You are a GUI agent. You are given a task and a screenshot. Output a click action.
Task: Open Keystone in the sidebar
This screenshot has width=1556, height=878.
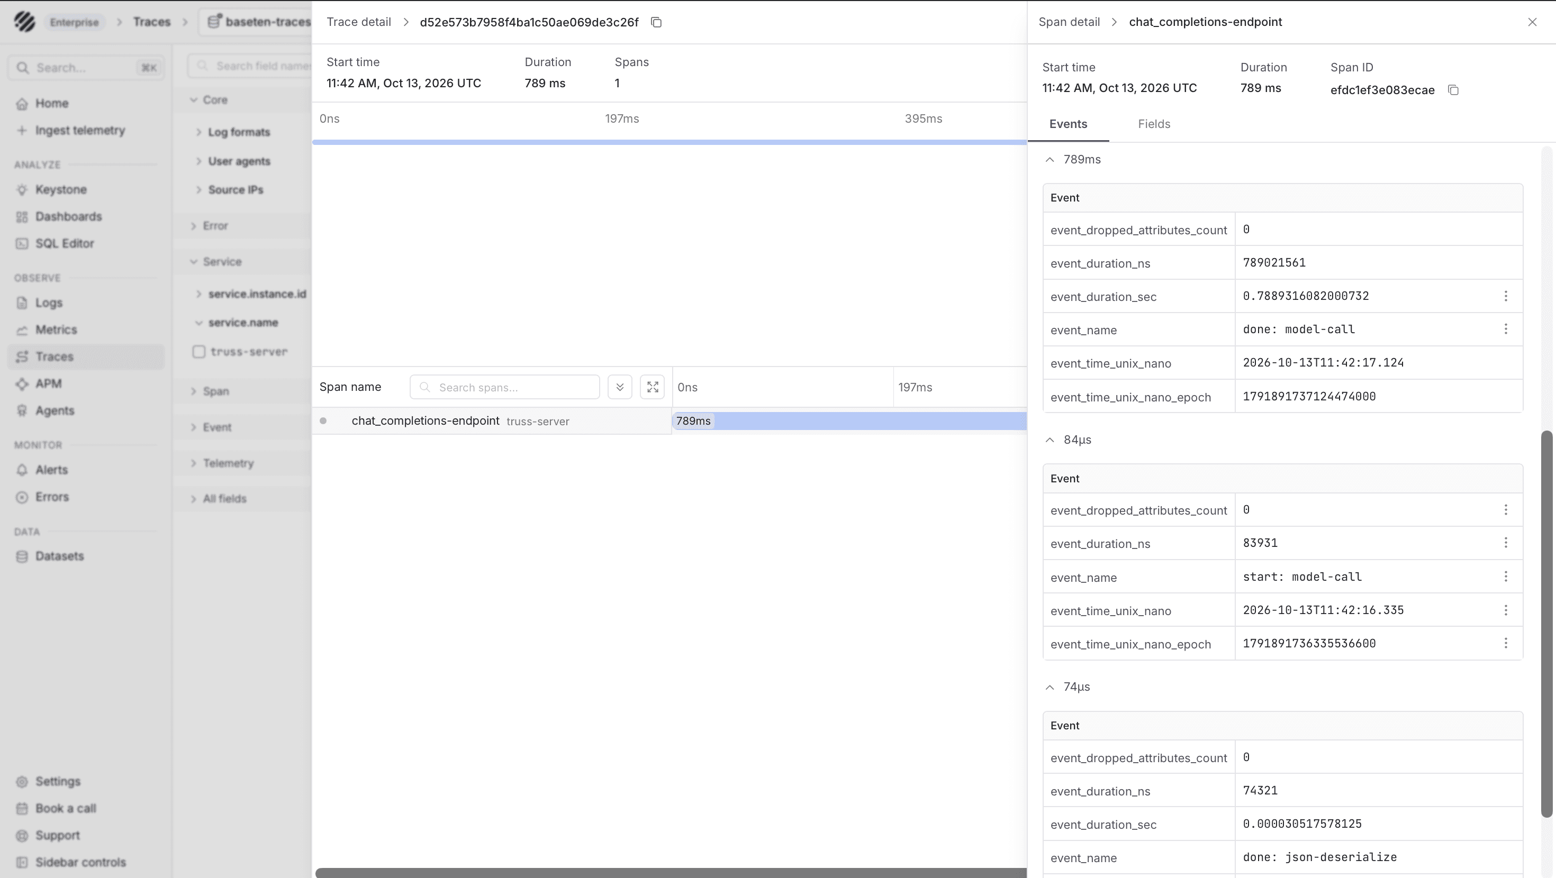point(85,189)
